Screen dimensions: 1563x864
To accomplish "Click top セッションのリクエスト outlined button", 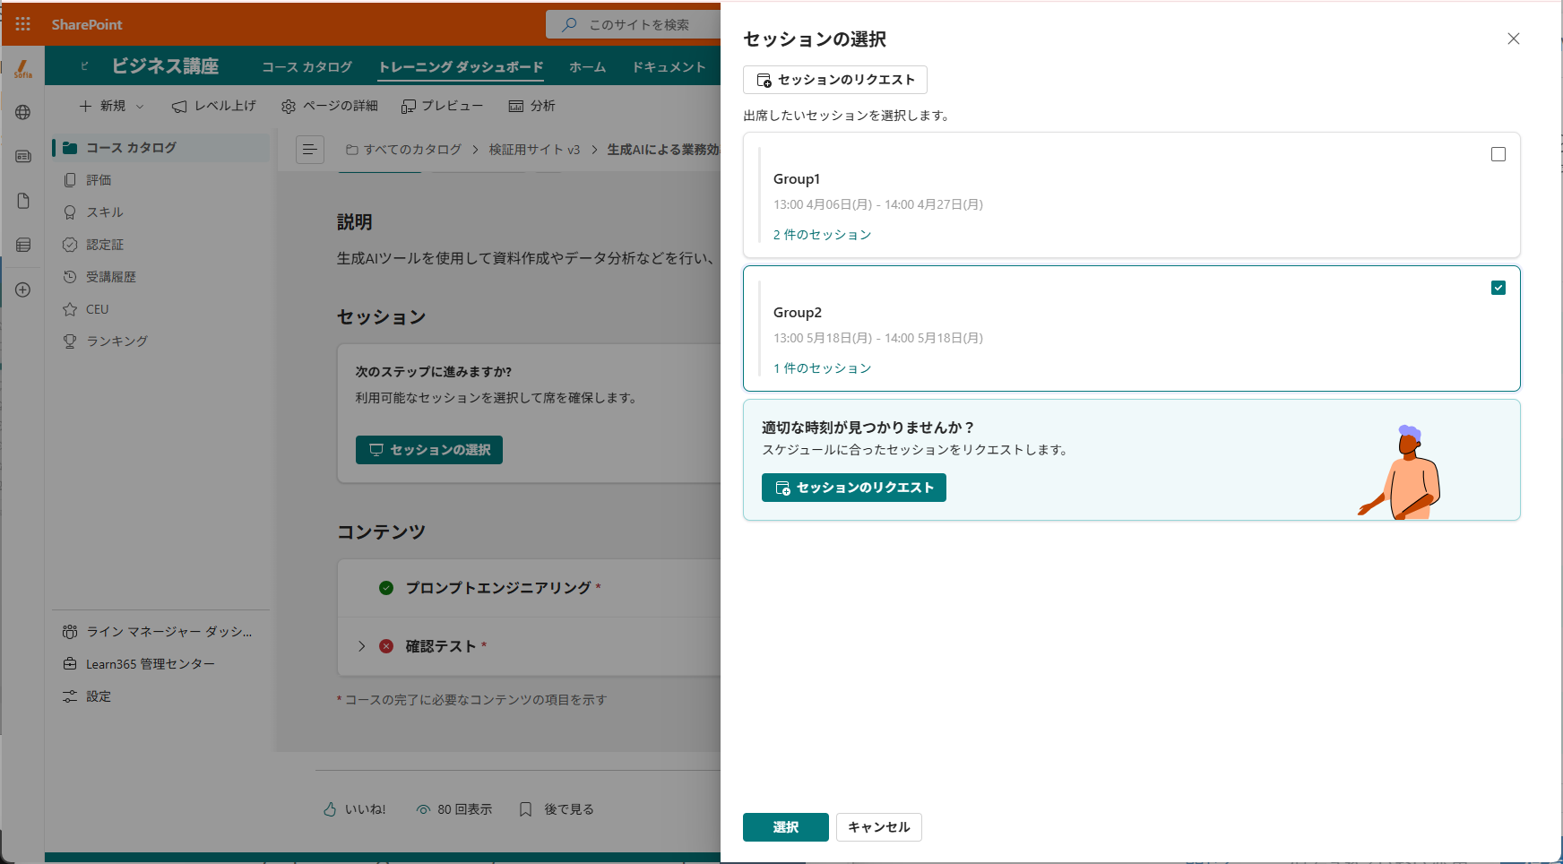I will tap(835, 80).
